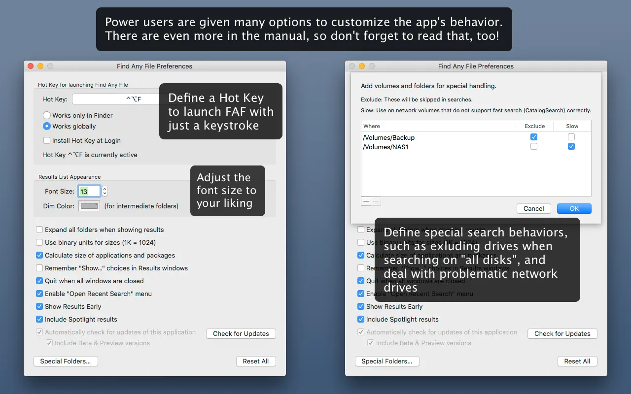This screenshot has height=394, width=631.
Task: Uncheck 'Calculate size of applications and packages' in left window
Action: [39, 255]
